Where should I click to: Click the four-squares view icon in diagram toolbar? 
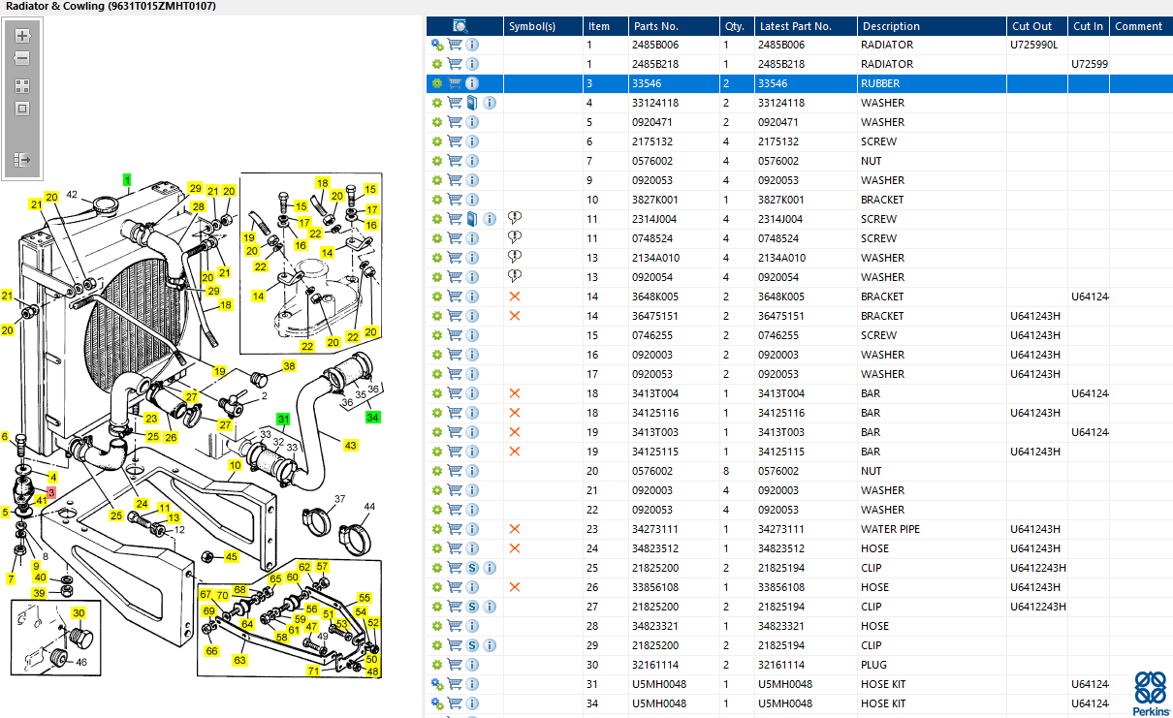[x=22, y=86]
